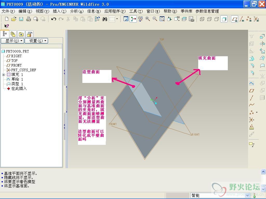The image size is (266, 199).
Task: Toggle datum points visibility
Action: pyautogui.click(x=249, y=19)
